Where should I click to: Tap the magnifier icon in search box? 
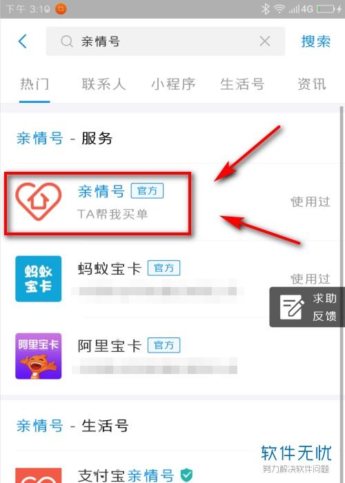[66, 41]
